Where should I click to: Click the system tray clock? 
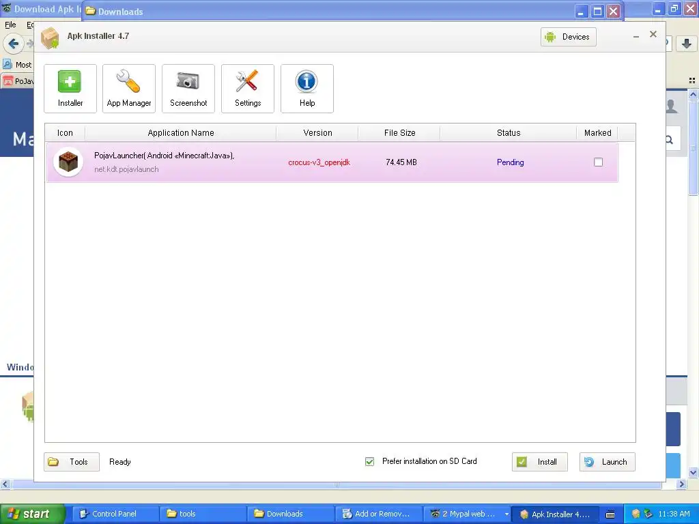click(x=674, y=514)
